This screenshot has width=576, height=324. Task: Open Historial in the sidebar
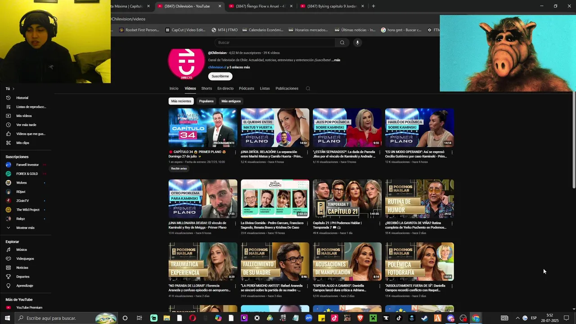tap(22, 98)
